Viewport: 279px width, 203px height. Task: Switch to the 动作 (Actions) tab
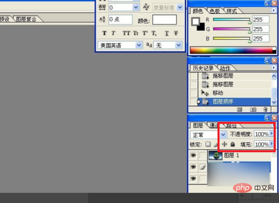225,68
